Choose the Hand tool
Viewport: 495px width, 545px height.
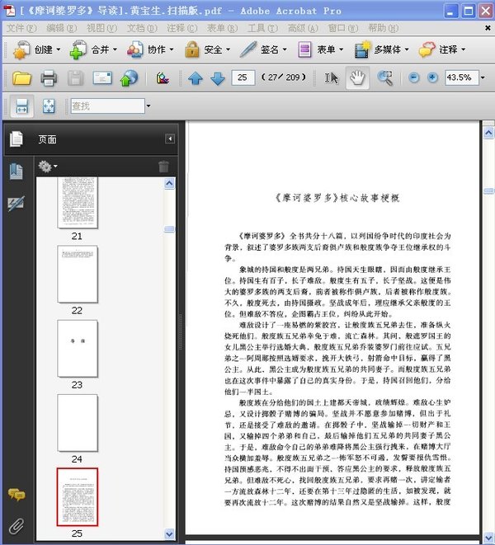pos(357,78)
